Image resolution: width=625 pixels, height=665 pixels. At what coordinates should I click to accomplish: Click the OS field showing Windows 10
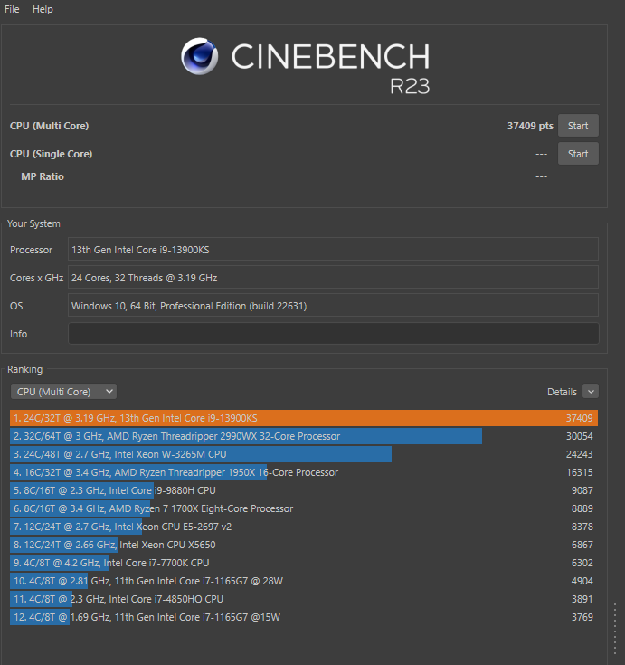(x=333, y=306)
